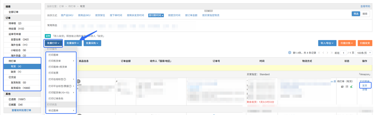Switch to the 搜索 tab
Image resolution: width=378 pixels, height=115 pixels.
pyautogui.click(x=365, y=14)
